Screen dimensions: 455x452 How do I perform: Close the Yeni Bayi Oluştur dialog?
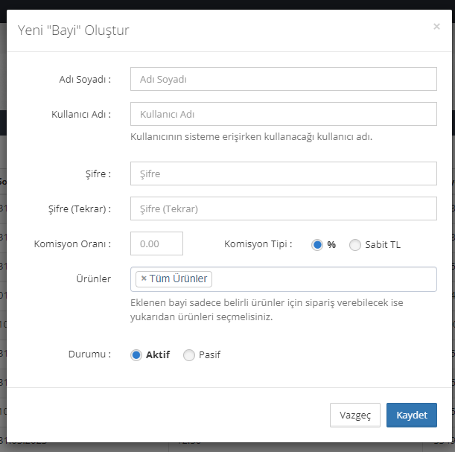pyautogui.click(x=436, y=26)
